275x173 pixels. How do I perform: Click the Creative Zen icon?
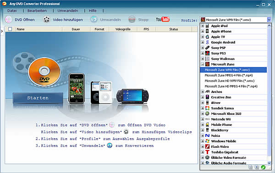pyautogui.click(x=207, y=97)
